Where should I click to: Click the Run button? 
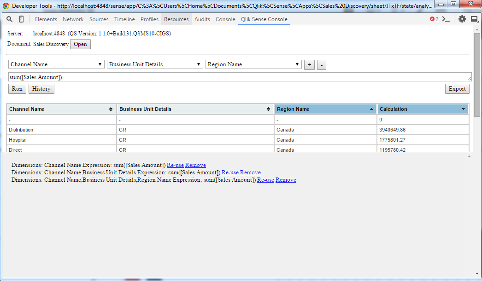click(x=17, y=89)
